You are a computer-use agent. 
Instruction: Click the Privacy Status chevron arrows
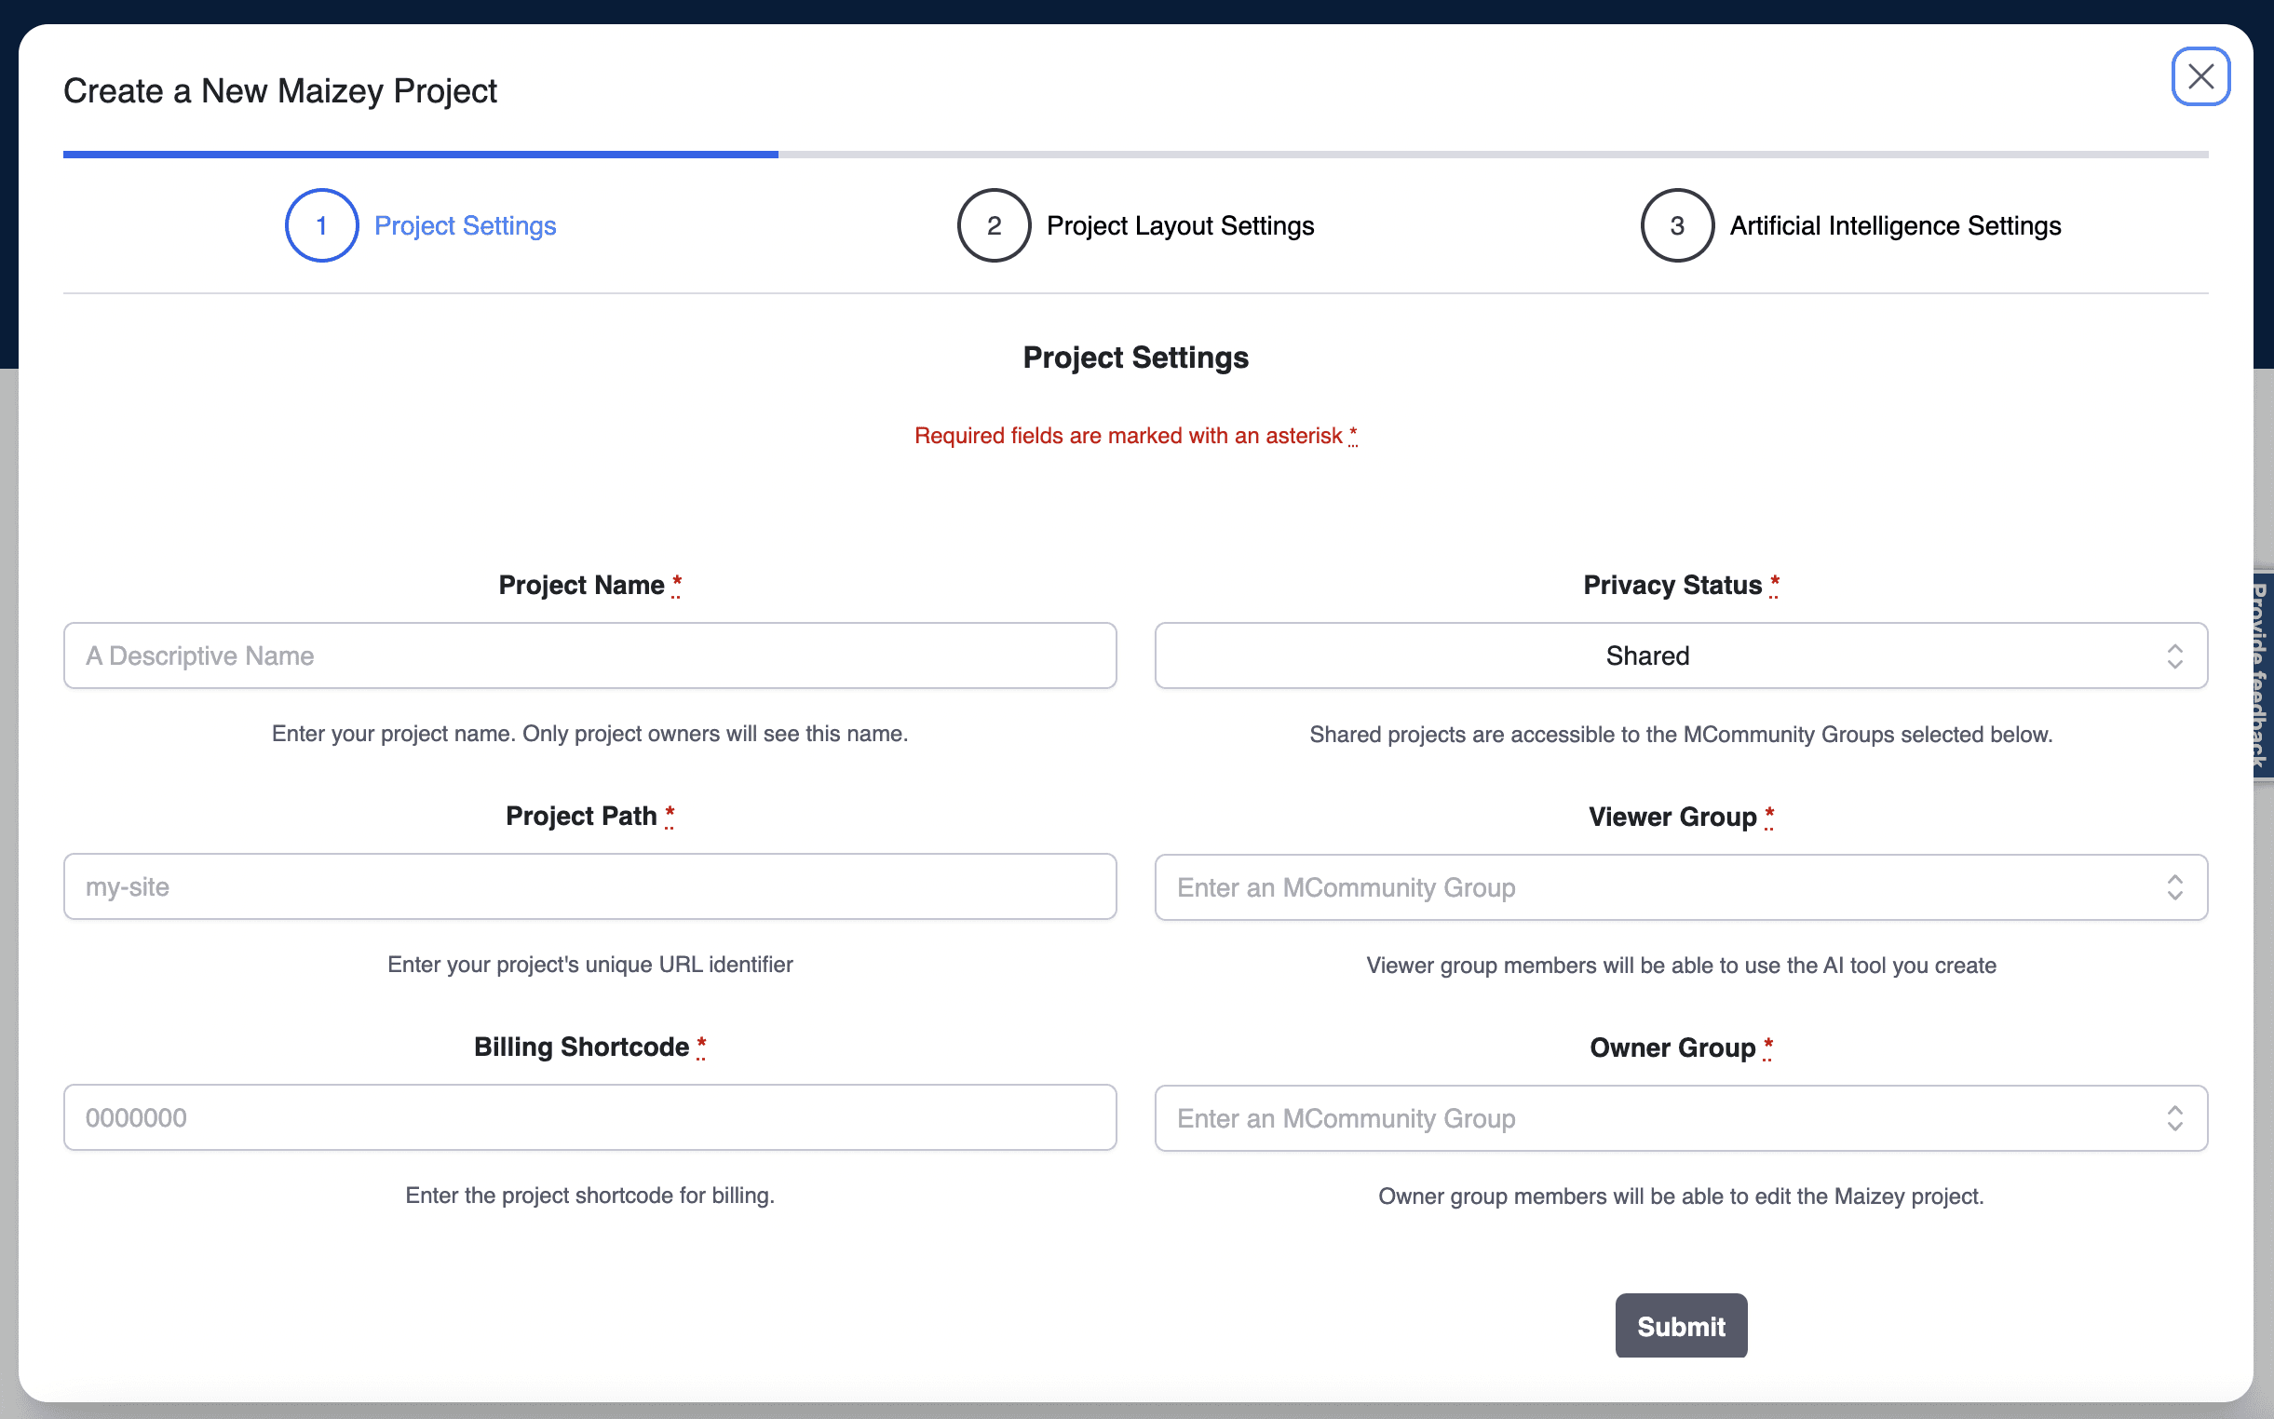click(2174, 656)
